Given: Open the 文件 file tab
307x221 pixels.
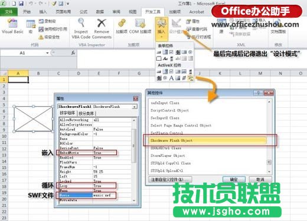Looking at the screenshot, I should pyautogui.click(x=9, y=12).
